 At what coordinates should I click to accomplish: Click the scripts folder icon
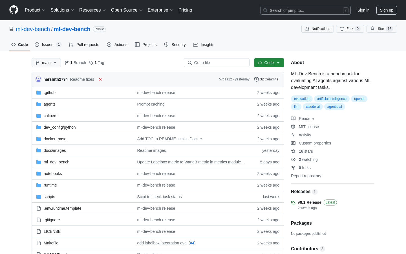tap(39, 197)
